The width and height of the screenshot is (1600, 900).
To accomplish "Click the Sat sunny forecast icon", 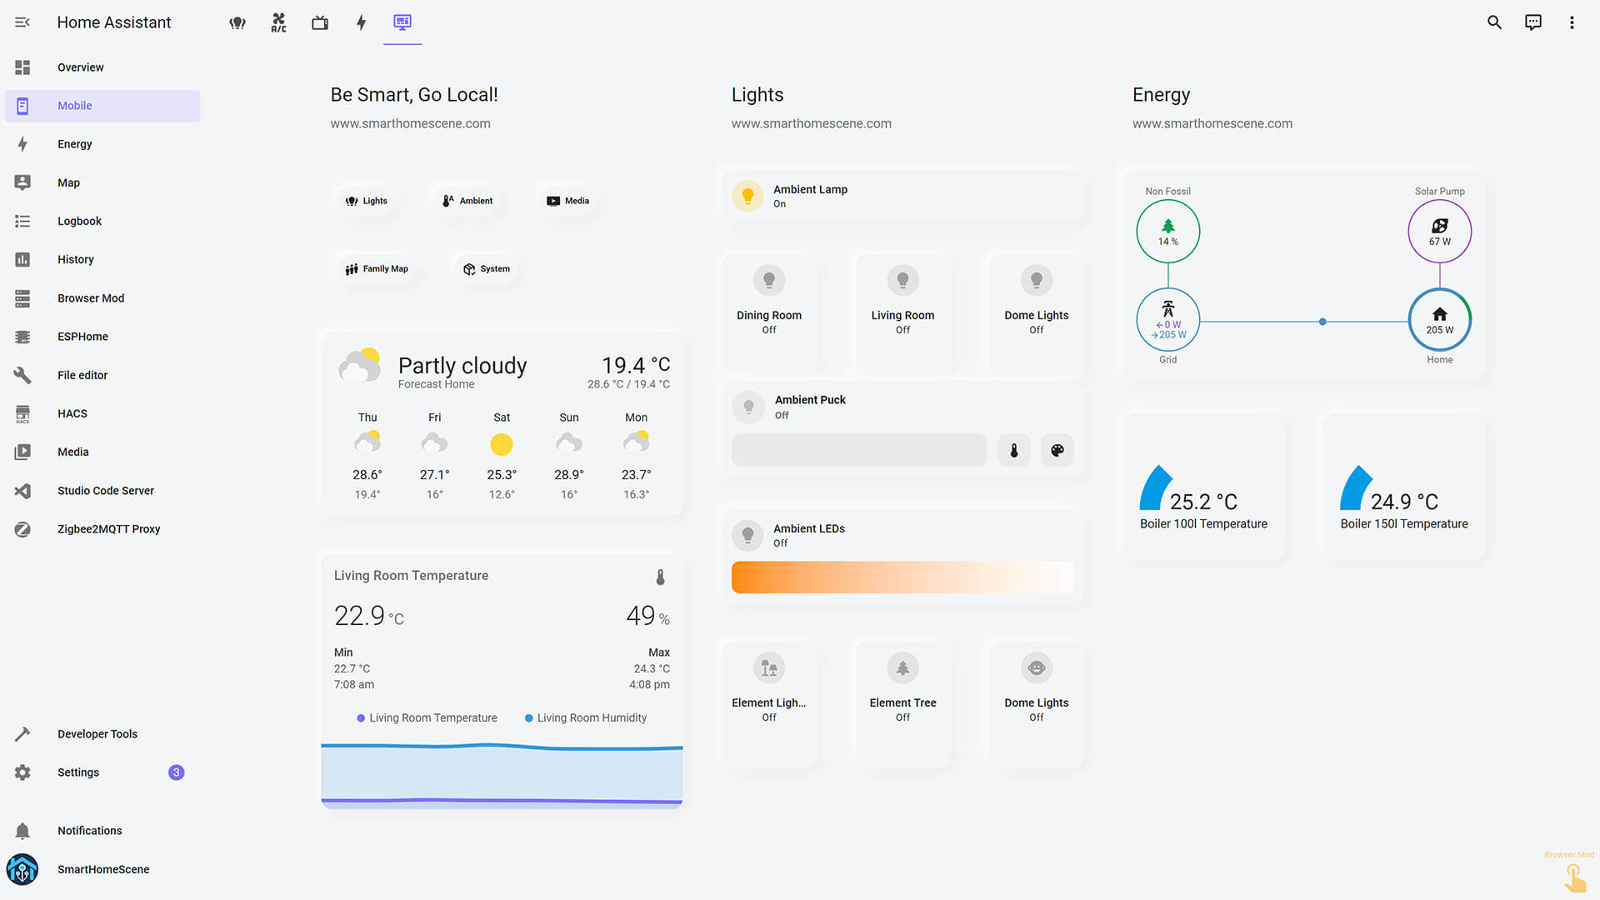I will tap(502, 445).
